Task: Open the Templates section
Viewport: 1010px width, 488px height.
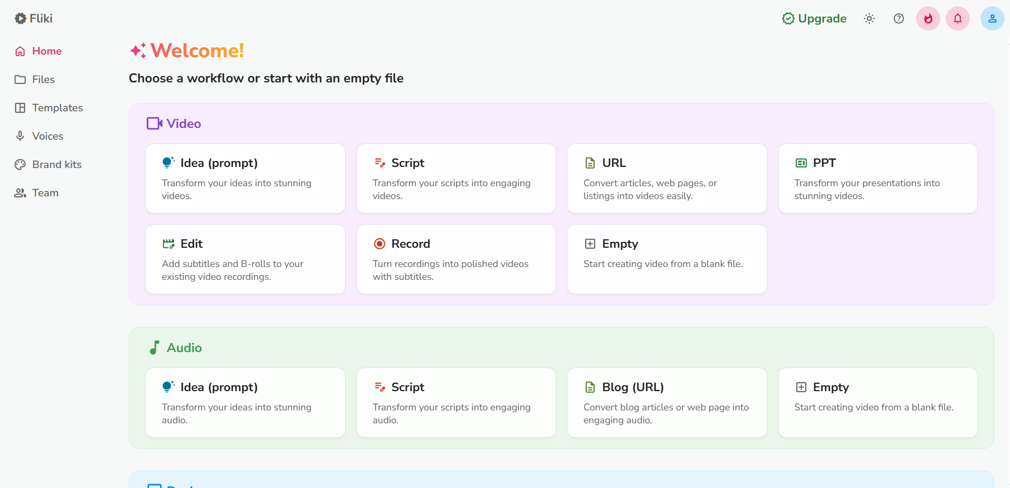Action: [57, 108]
